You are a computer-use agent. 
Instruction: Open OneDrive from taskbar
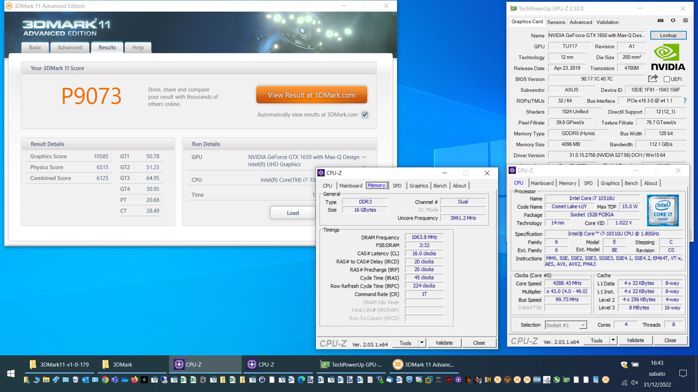point(125,380)
